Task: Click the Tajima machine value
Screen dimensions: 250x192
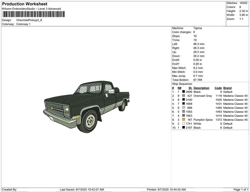Action: coord(197,28)
